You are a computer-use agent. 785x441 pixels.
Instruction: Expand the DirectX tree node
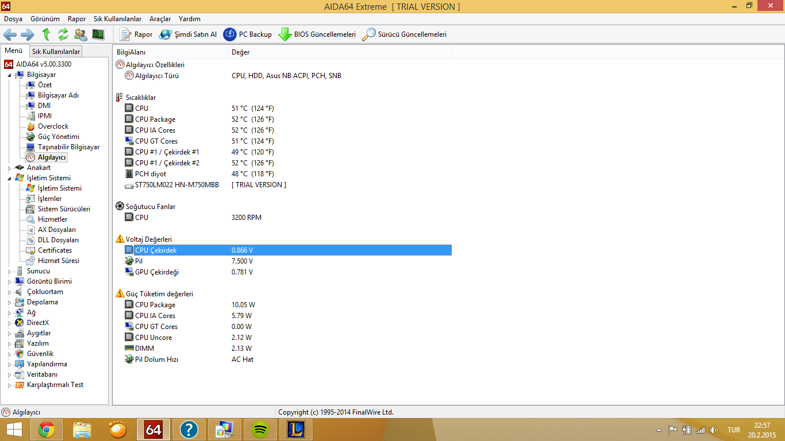pyautogui.click(x=9, y=323)
